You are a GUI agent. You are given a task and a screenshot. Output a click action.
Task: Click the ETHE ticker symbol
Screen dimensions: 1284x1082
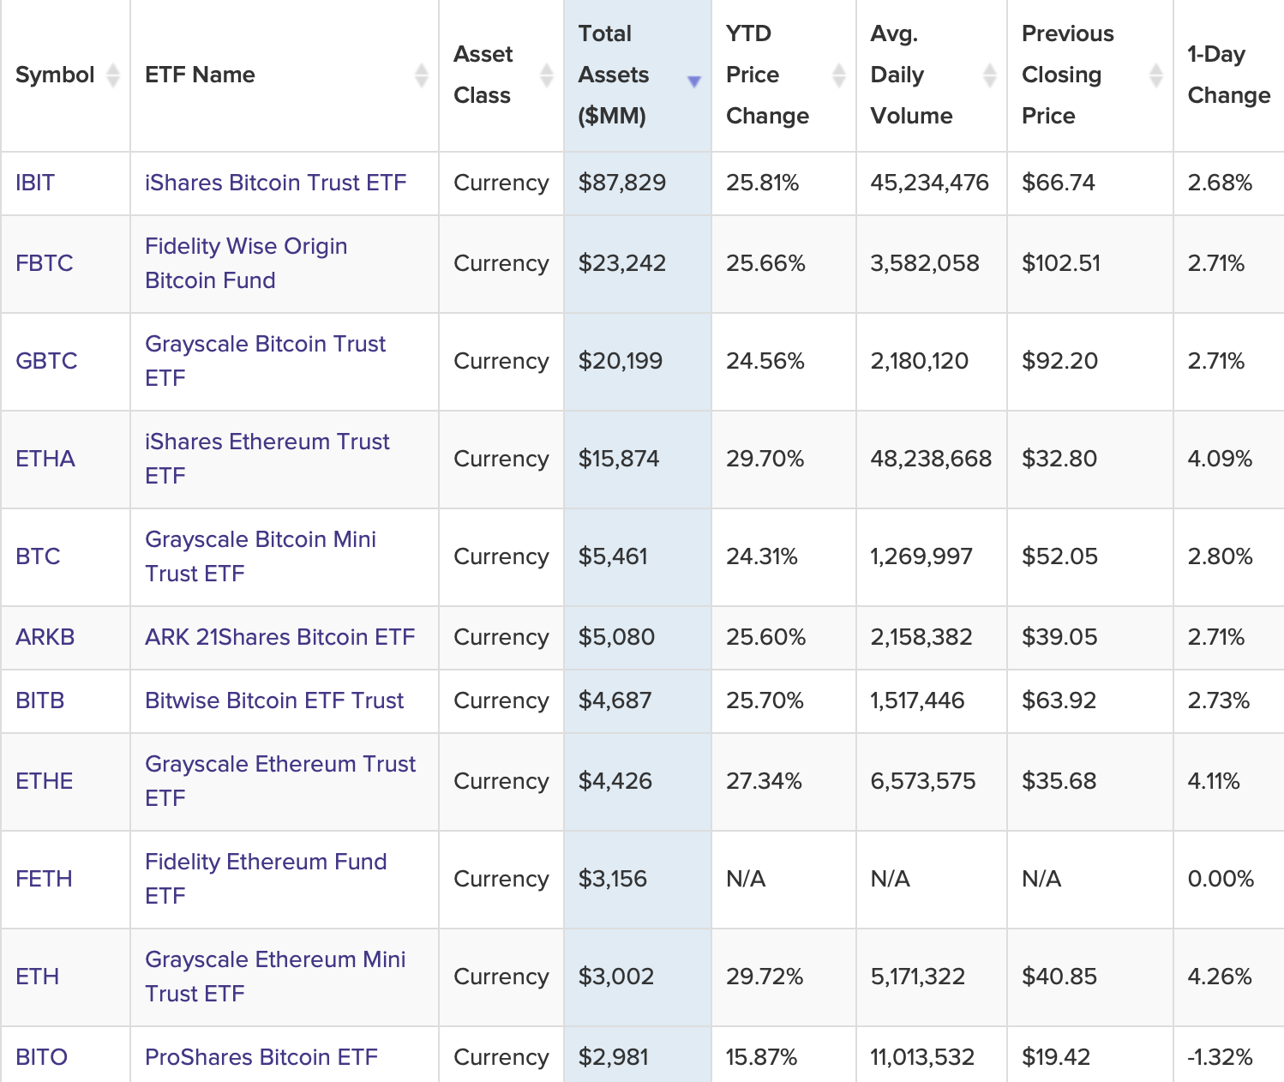click(x=45, y=781)
